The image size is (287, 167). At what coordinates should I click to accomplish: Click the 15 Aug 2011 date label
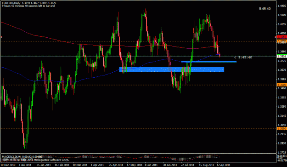[207, 165]
